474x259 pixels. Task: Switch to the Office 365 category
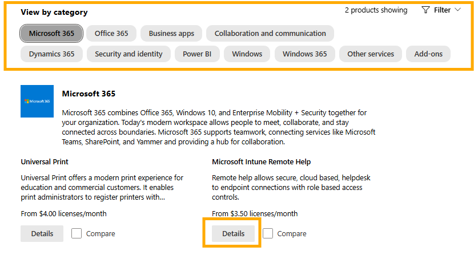111,33
